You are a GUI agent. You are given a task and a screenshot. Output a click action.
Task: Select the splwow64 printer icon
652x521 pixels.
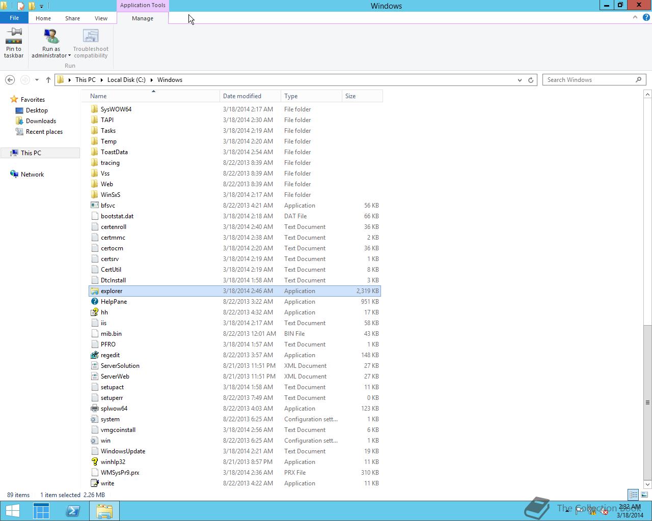(94, 409)
